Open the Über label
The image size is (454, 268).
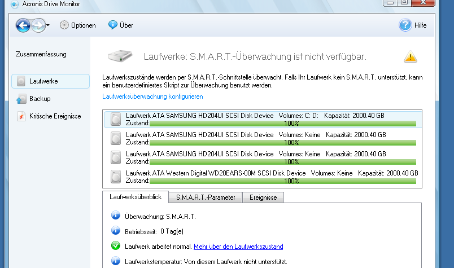tap(126, 25)
